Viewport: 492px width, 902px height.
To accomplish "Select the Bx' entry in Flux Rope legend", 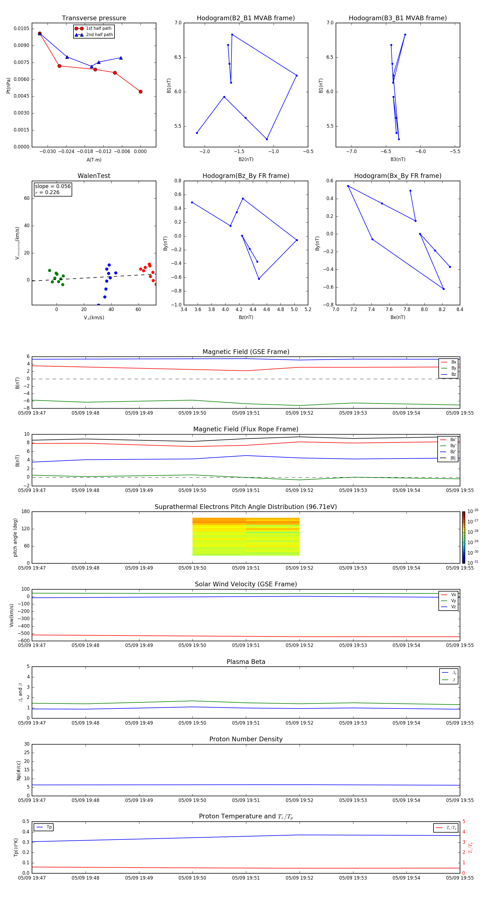I will click(448, 440).
